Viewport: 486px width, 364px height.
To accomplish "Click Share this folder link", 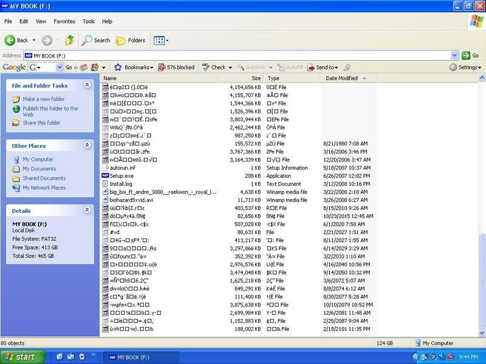I will pyautogui.click(x=41, y=123).
